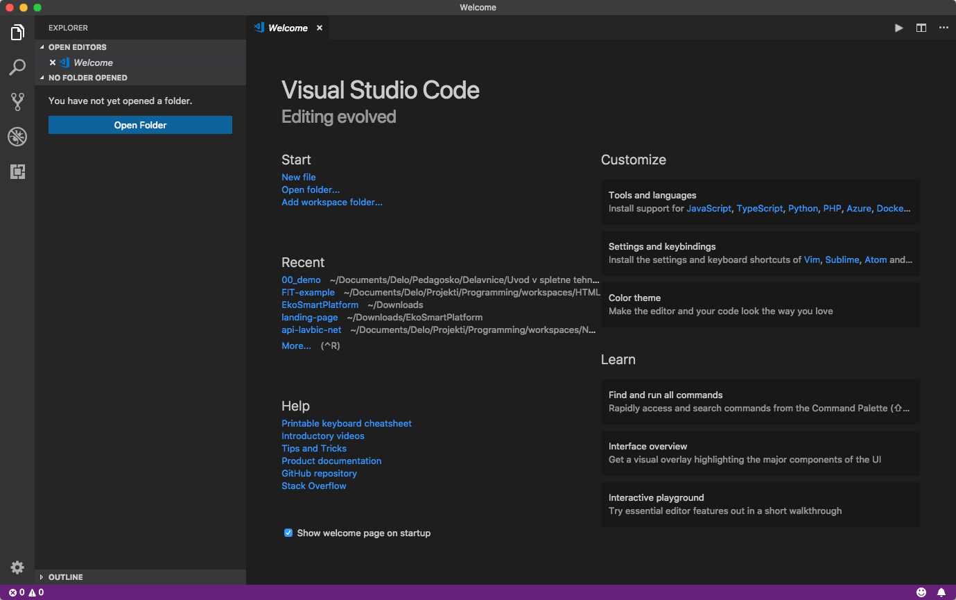Viewport: 956px width, 600px height.
Task: Install Vim keybindings link
Action: [x=812, y=259]
